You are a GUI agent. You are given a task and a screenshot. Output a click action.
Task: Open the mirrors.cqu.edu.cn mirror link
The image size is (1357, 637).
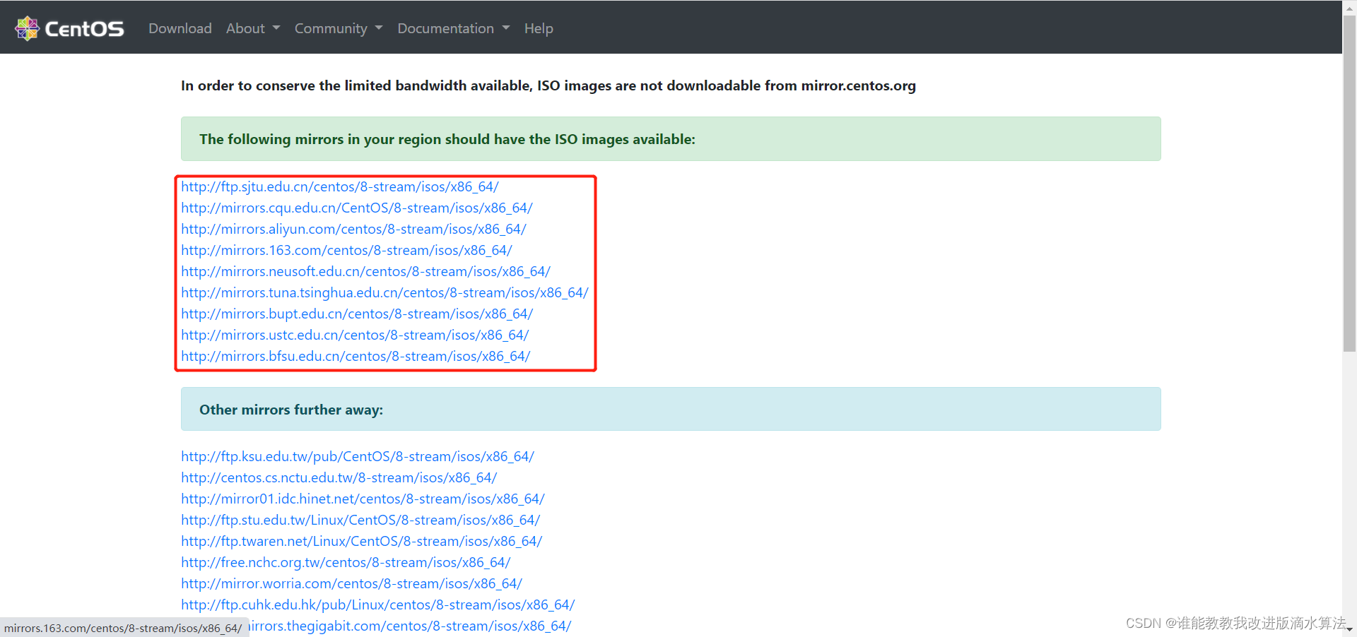tap(357, 208)
